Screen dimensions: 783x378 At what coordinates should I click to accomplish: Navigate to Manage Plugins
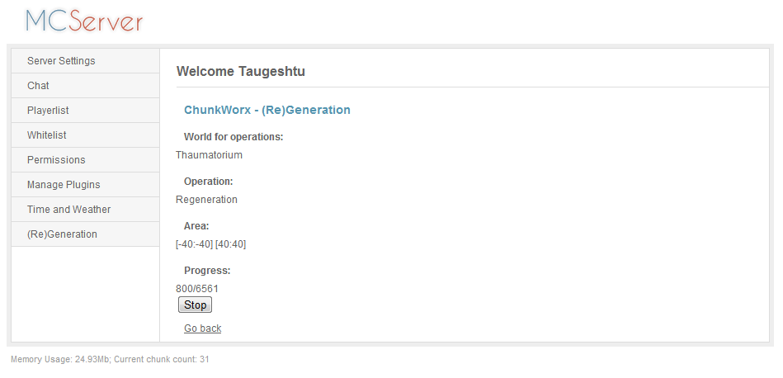[64, 185]
